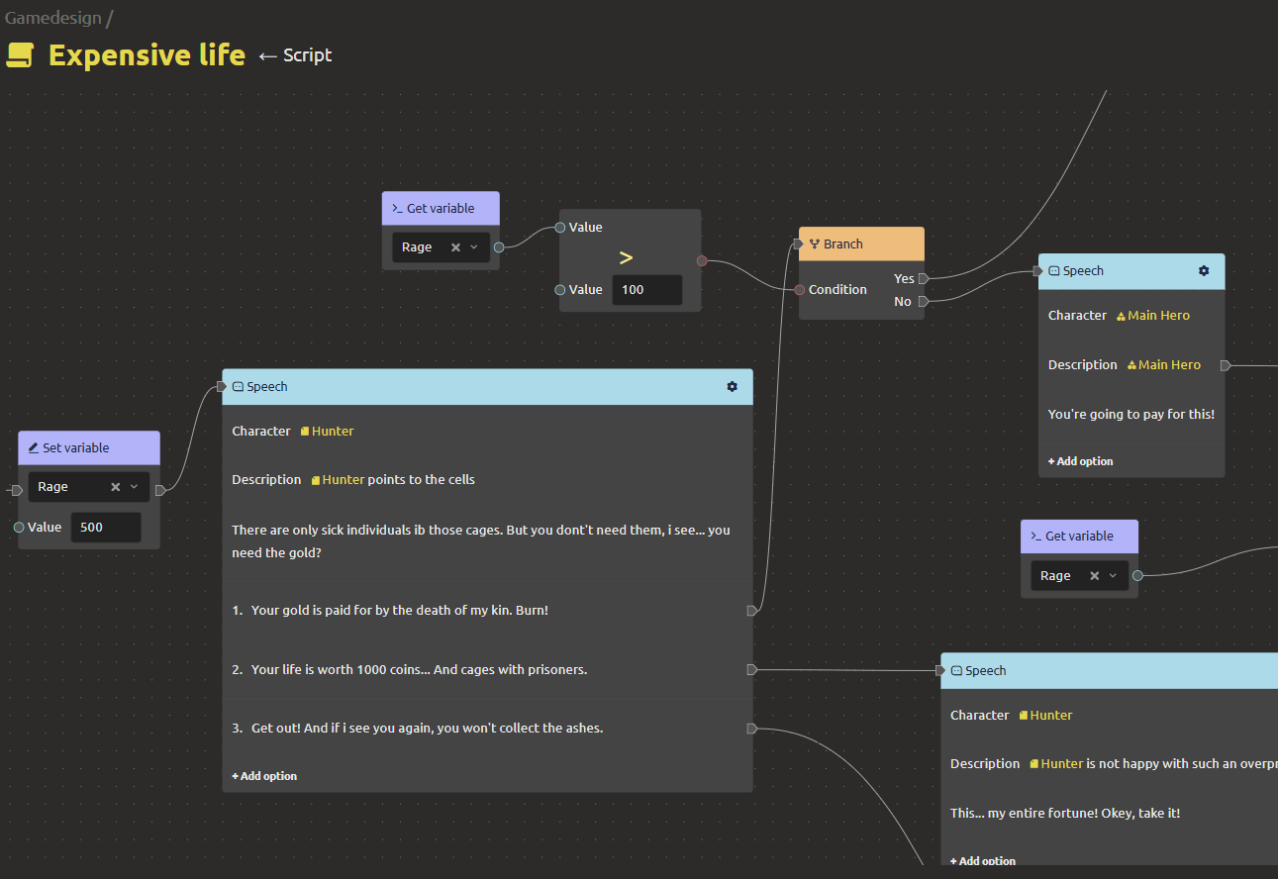The height and width of the screenshot is (879, 1278).
Task: Click the Value input port on Set variable
Action: [x=19, y=528]
